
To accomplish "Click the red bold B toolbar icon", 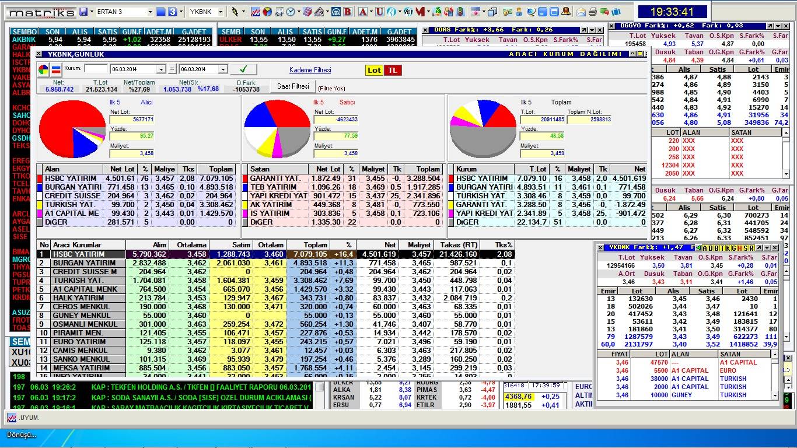I will [348, 12].
